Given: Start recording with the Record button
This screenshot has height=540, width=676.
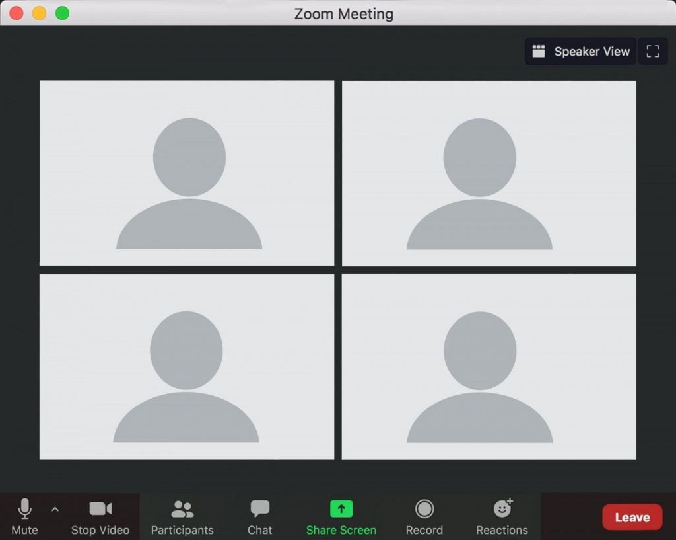Looking at the screenshot, I should (x=424, y=516).
